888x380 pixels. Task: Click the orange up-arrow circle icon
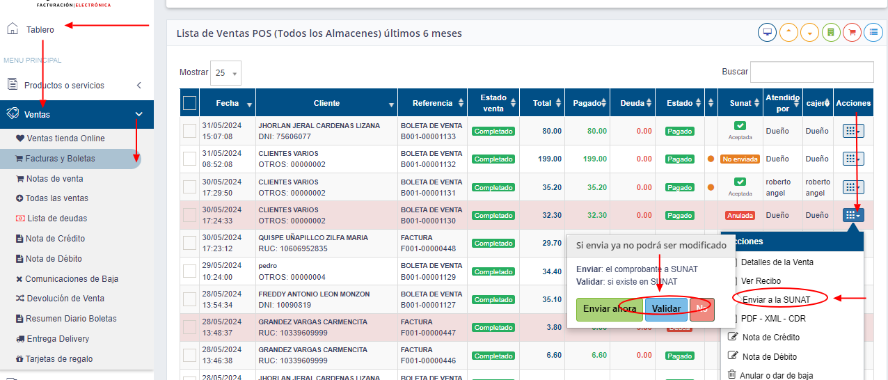788,32
